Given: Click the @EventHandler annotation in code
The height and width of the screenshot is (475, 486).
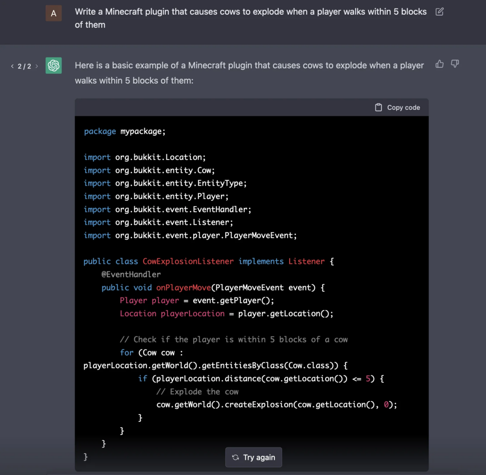Looking at the screenshot, I should click(x=131, y=274).
